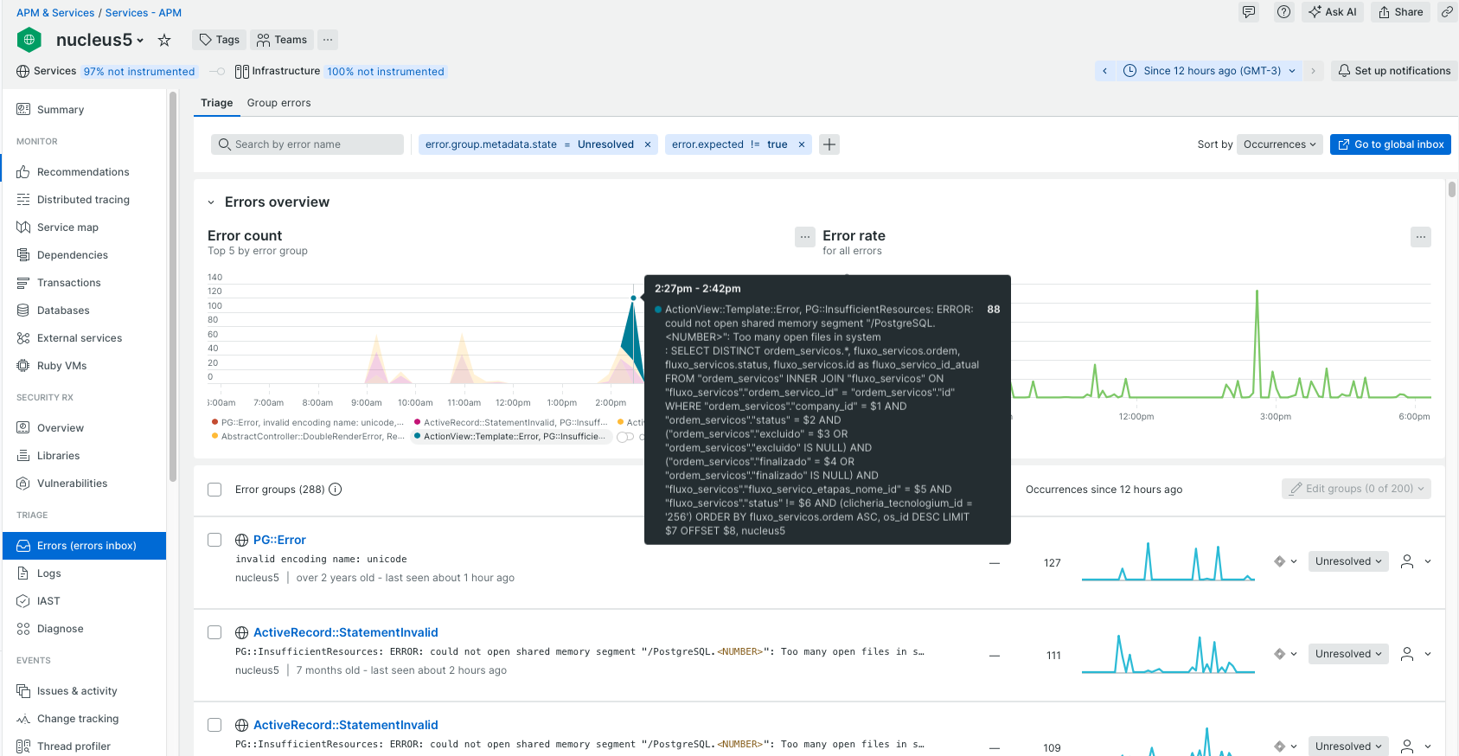Open Teams button
The image size is (1459, 756).
point(282,40)
